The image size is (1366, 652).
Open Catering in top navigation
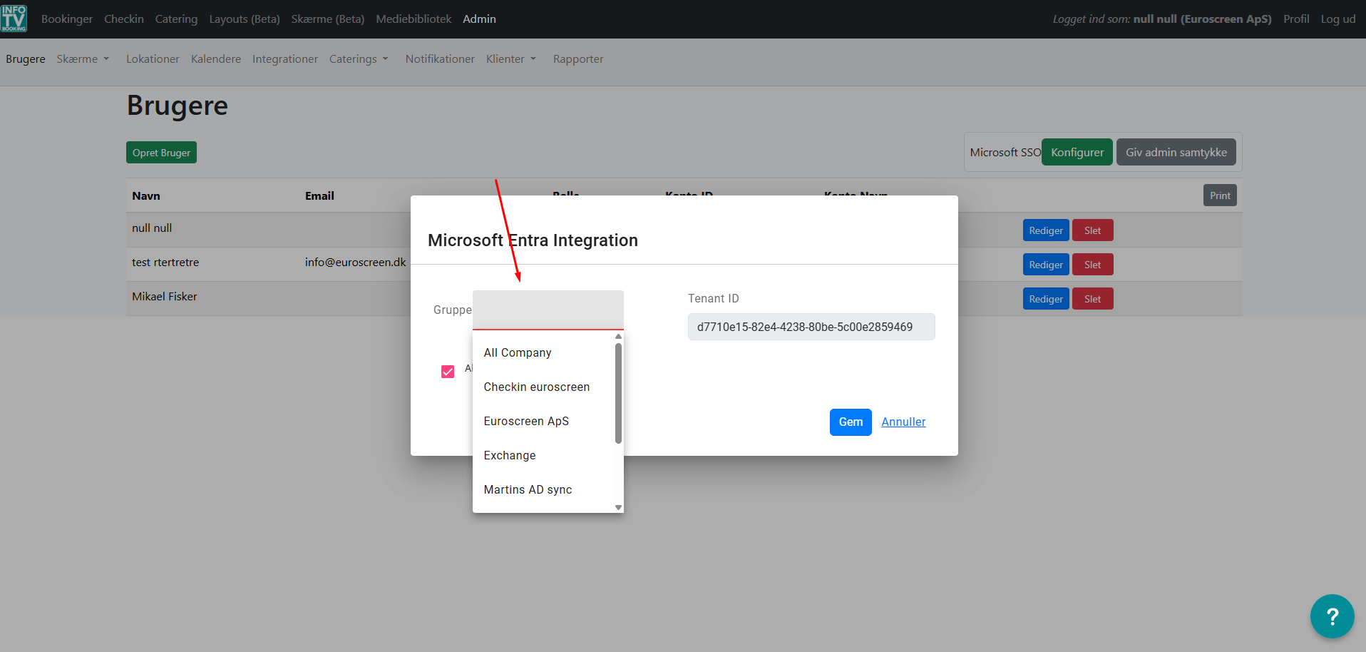click(x=176, y=19)
